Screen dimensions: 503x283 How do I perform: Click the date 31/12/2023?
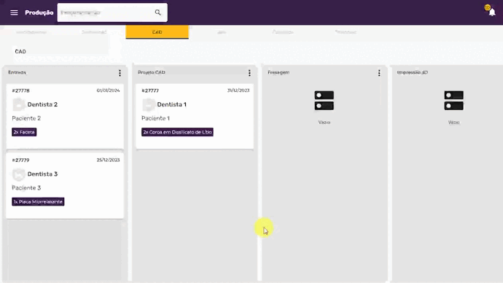(238, 90)
